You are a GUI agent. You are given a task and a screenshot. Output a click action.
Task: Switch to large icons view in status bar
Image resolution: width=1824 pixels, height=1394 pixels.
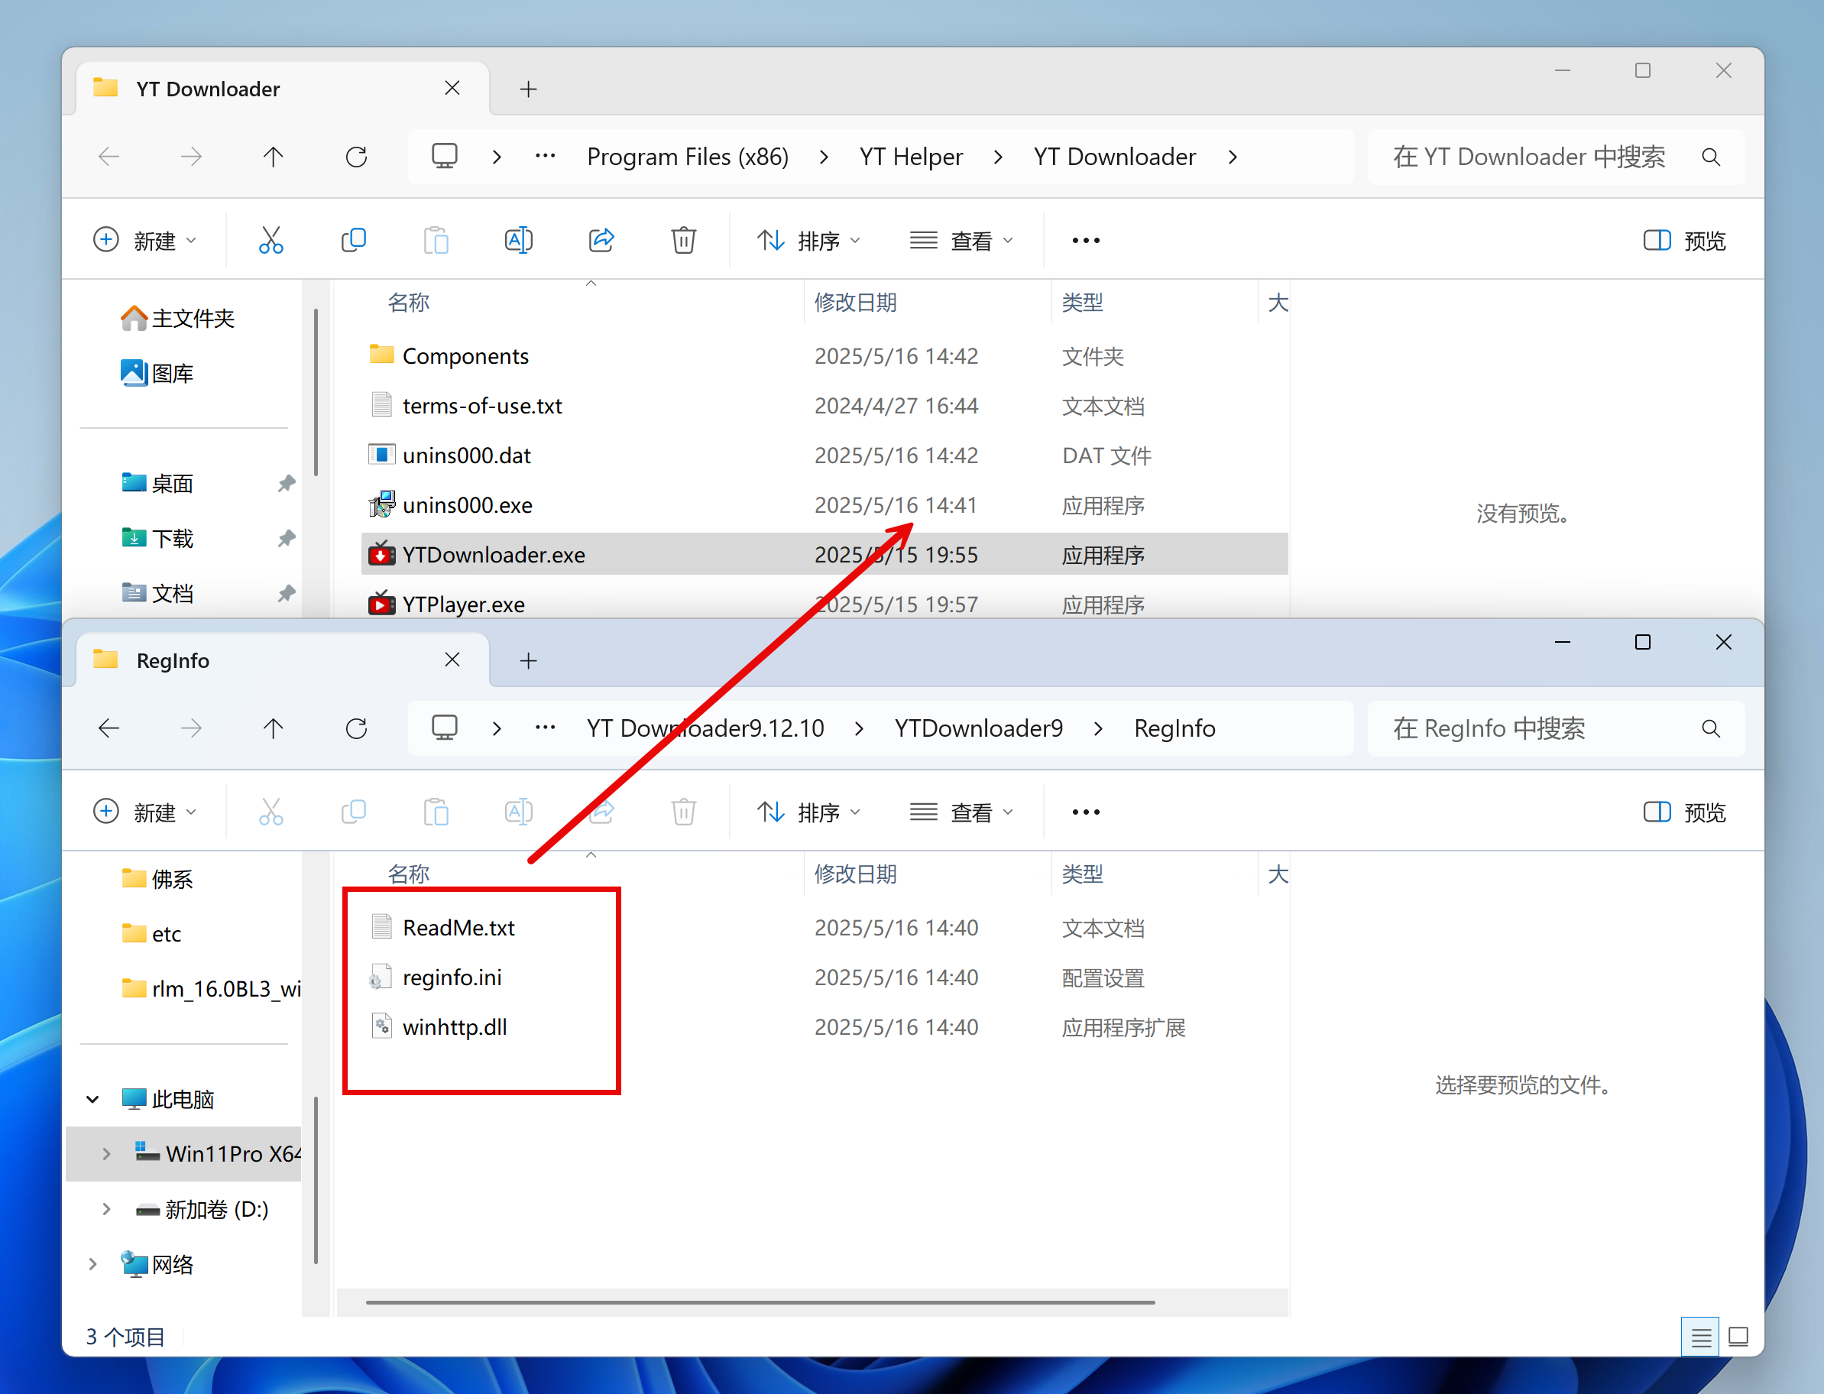[1738, 1337]
